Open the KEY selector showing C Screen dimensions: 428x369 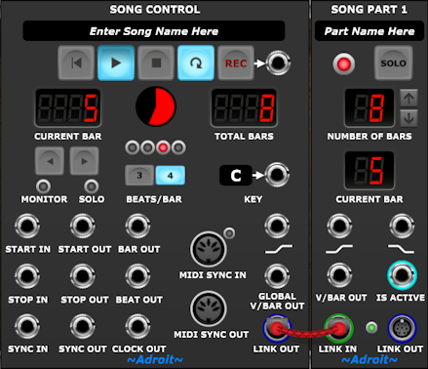coord(236,176)
